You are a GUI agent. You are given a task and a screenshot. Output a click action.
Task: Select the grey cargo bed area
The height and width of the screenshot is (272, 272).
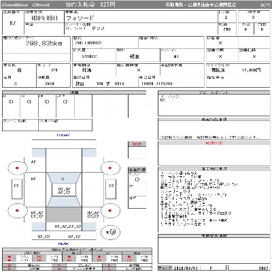(x=64, y=214)
